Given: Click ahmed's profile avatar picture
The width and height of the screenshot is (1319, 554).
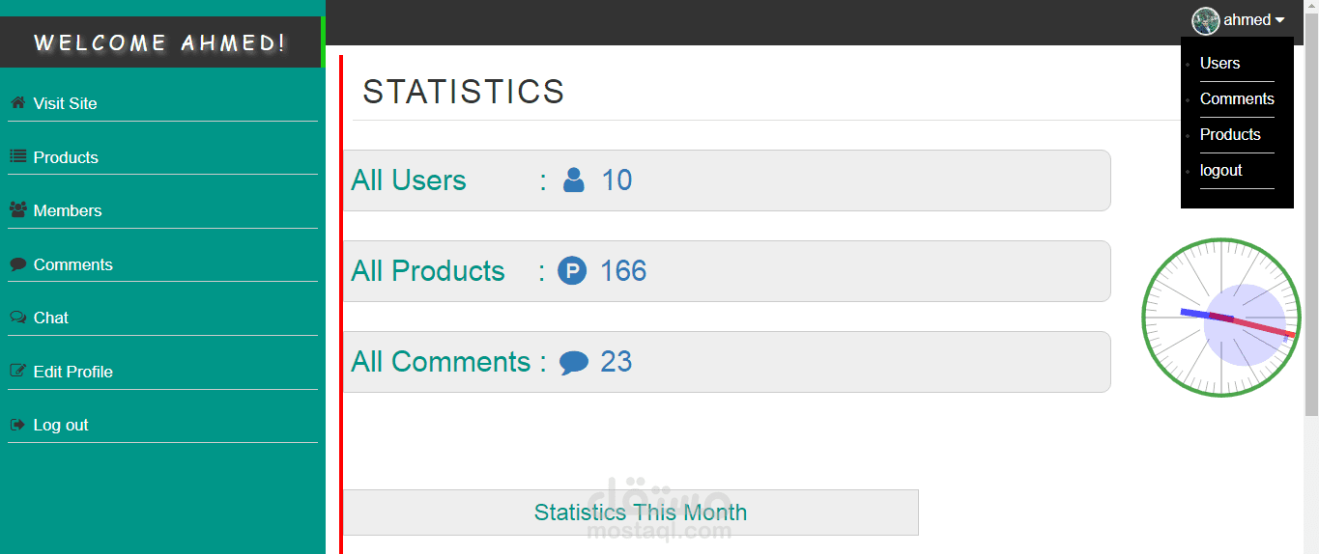Looking at the screenshot, I should pyautogui.click(x=1205, y=20).
